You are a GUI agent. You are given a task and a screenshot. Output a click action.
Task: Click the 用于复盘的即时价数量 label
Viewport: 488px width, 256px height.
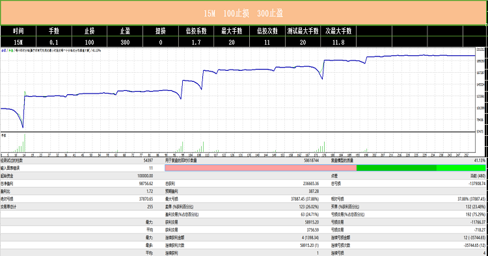coord(181,160)
